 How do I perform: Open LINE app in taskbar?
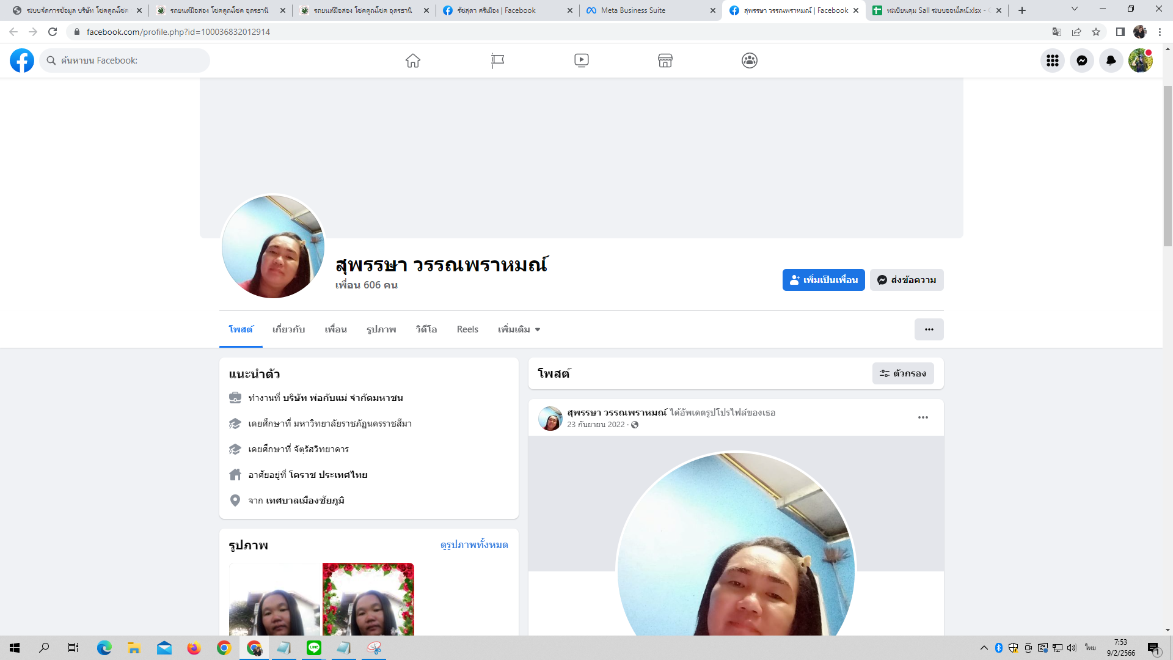pos(314,648)
